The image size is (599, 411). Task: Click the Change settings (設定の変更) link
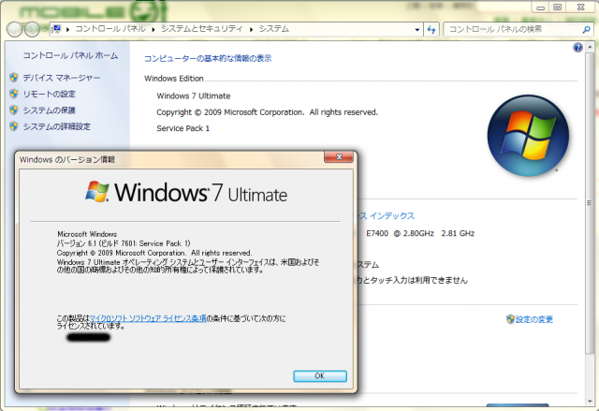(534, 319)
